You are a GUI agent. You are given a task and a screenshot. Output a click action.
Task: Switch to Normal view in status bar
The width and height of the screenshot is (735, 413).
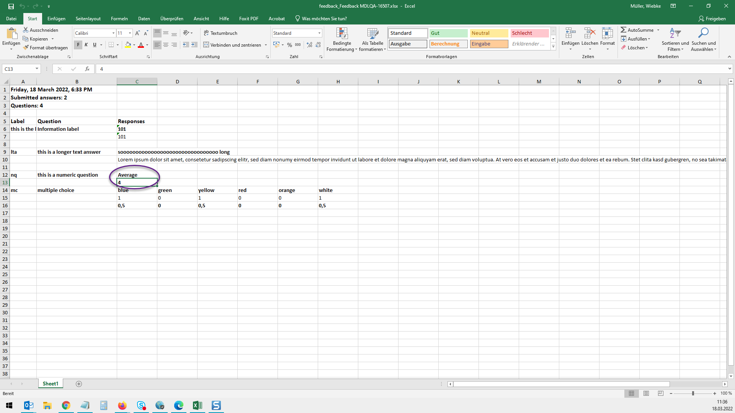pos(632,393)
